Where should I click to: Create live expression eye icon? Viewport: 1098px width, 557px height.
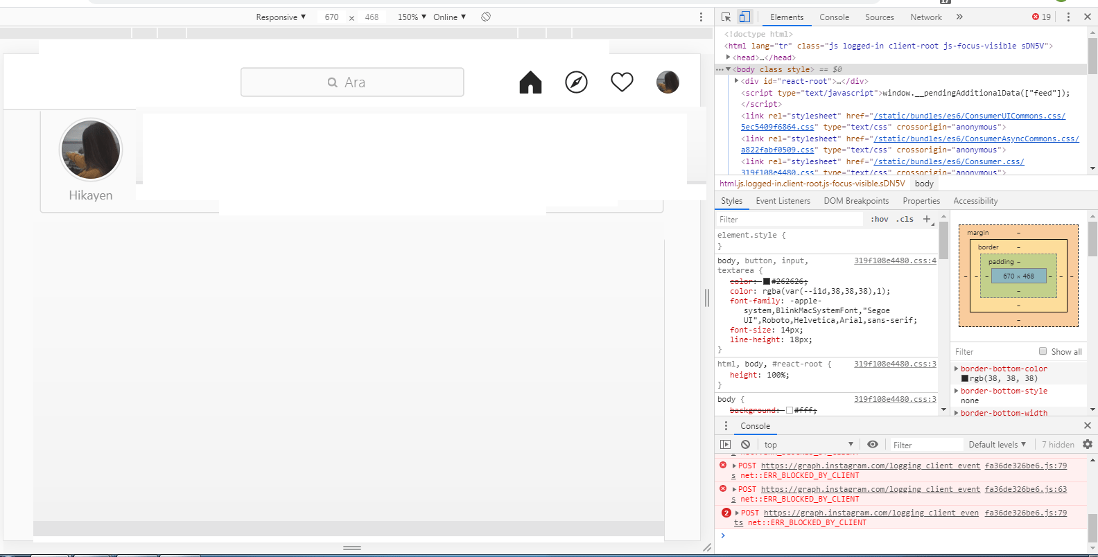tap(873, 444)
